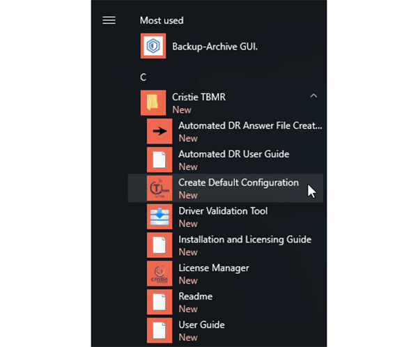This screenshot has width=418, height=347.
Task: Click the Backup-Archive GUI shield icon
Action: (x=153, y=46)
